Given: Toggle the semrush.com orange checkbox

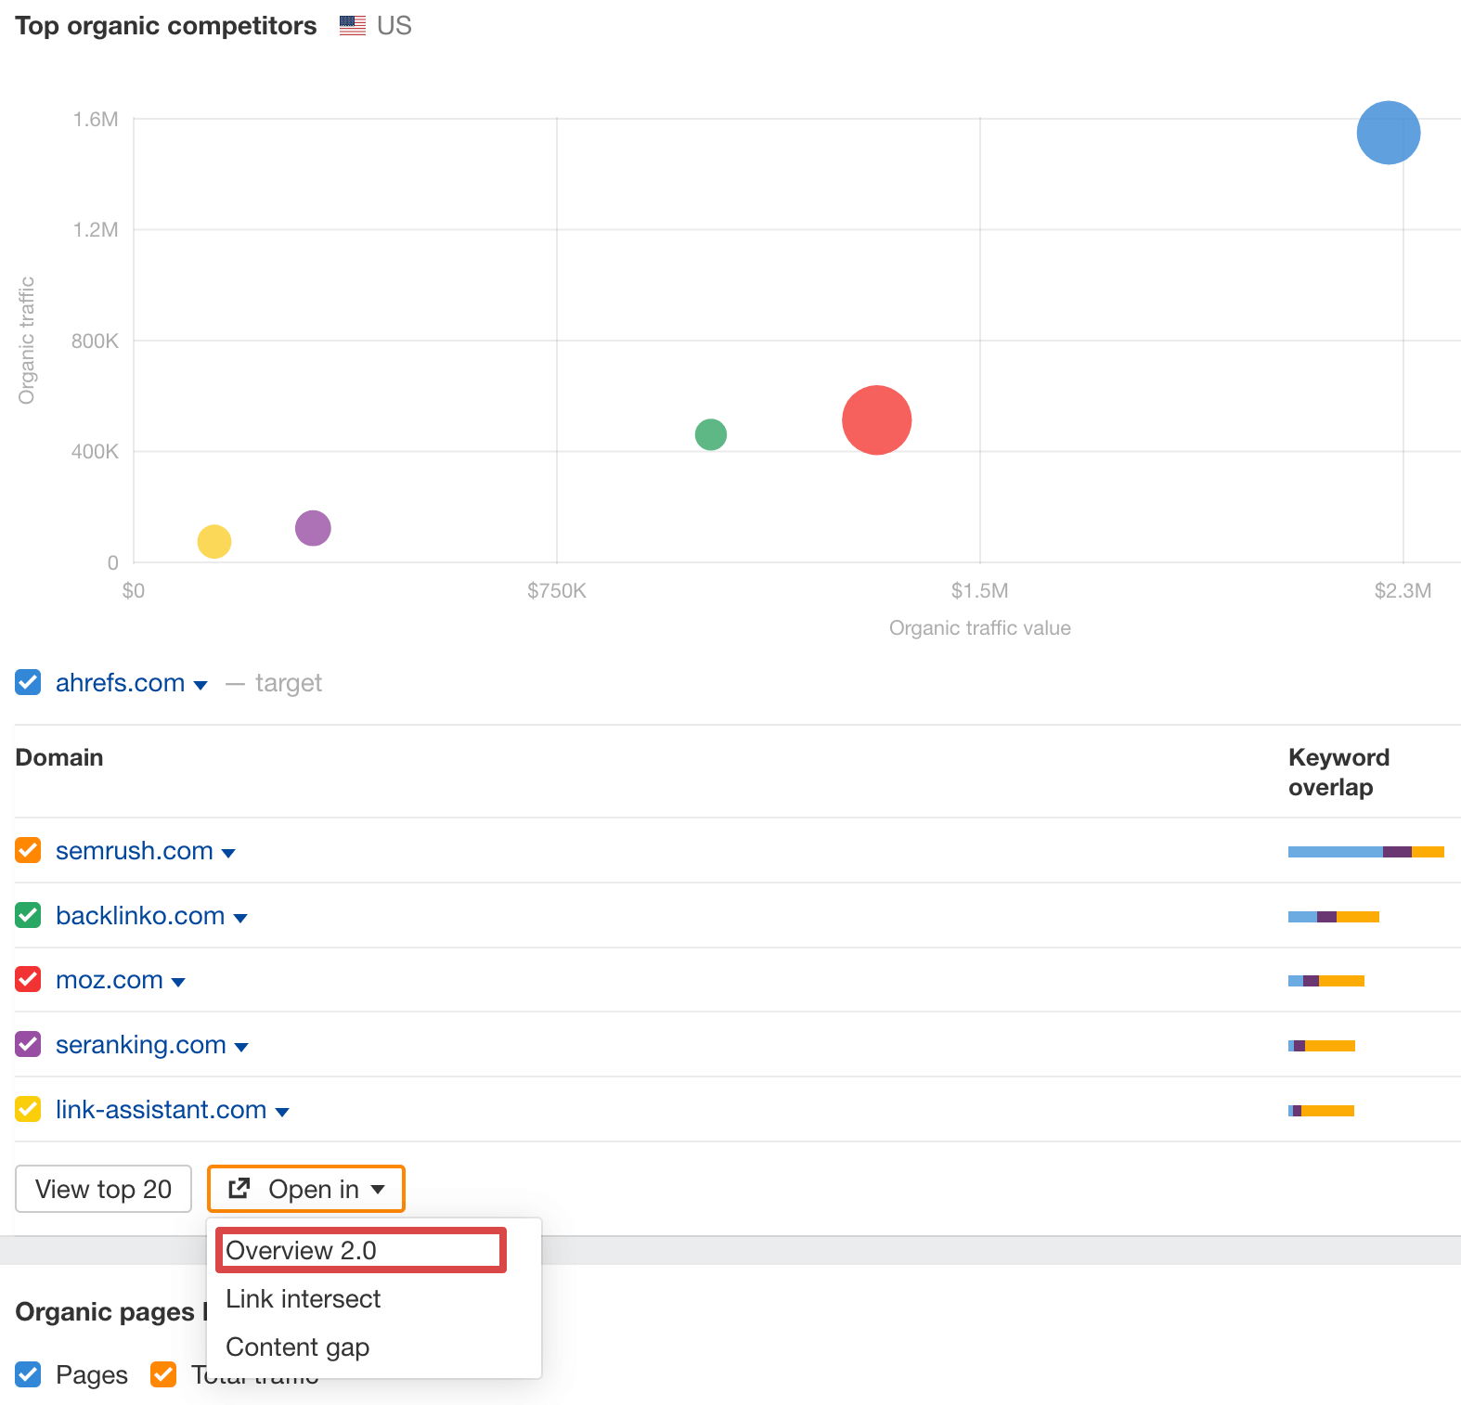Looking at the screenshot, I should [28, 850].
